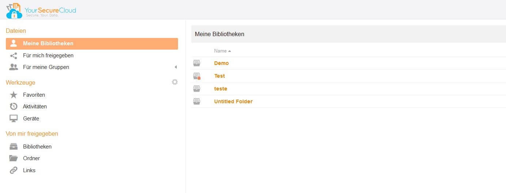Image resolution: width=506 pixels, height=193 pixels.
Task: Click the clock icon beside Aktivitäten
Action: pos(14,107)
